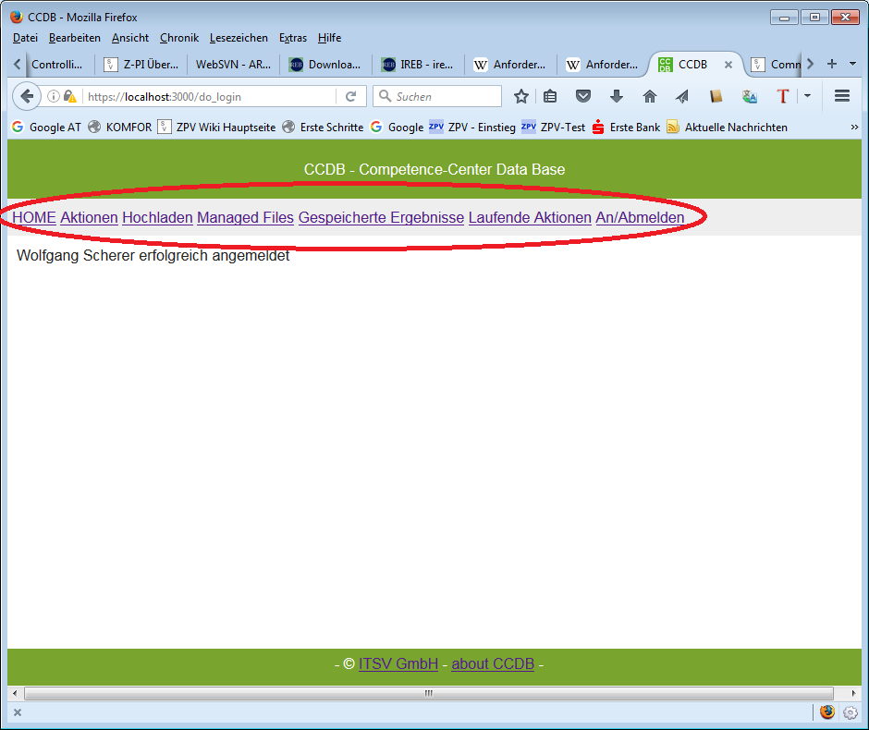Switch to the WebSVN tab
Screen dimensions: 869x730
coord(233,65)
